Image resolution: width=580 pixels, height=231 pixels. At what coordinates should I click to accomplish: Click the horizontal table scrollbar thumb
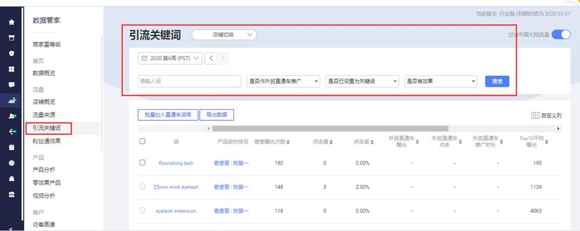330,129
